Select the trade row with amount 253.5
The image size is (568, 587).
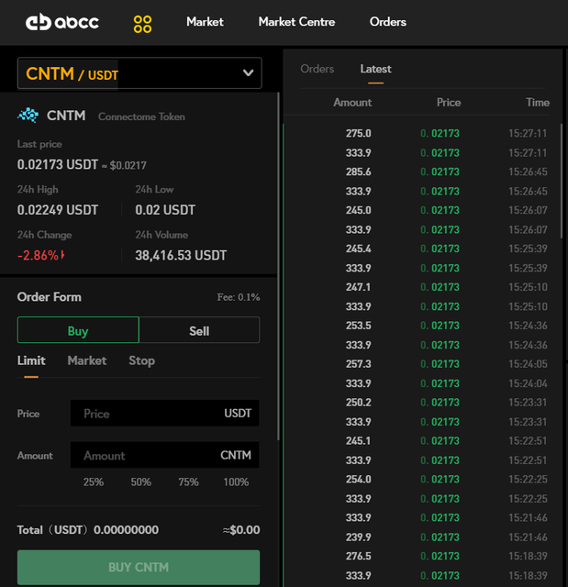pos(422,326)
